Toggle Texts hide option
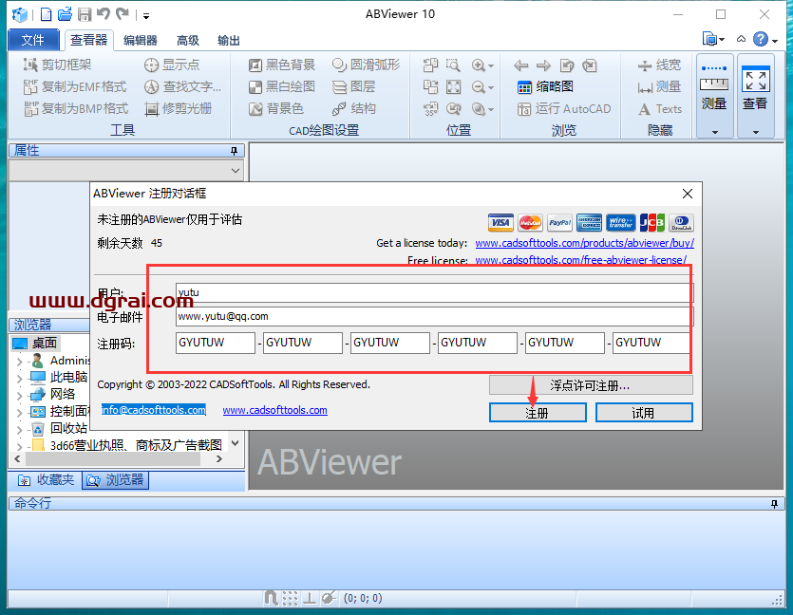Image resolution: width=793 pixels, height=615 pixels. coord(659,108)
